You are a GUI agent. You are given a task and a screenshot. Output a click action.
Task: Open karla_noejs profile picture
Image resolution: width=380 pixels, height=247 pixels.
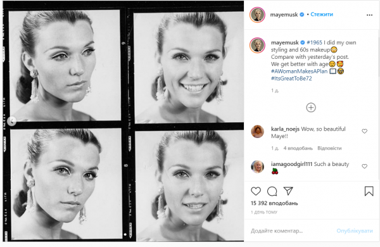click(x=257, y=132)
